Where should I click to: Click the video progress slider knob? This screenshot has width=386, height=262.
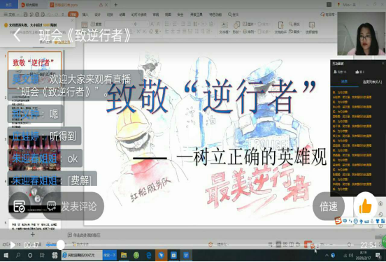coord(60,245)
